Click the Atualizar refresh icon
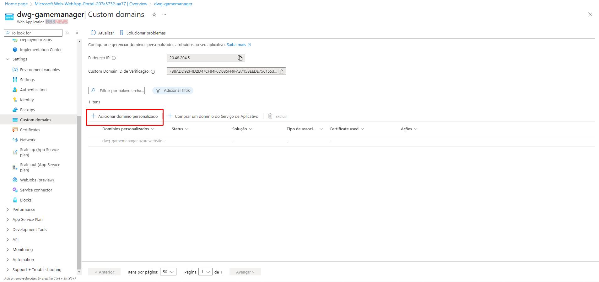Screen dimensions: 599x282 tap(93, 33)
